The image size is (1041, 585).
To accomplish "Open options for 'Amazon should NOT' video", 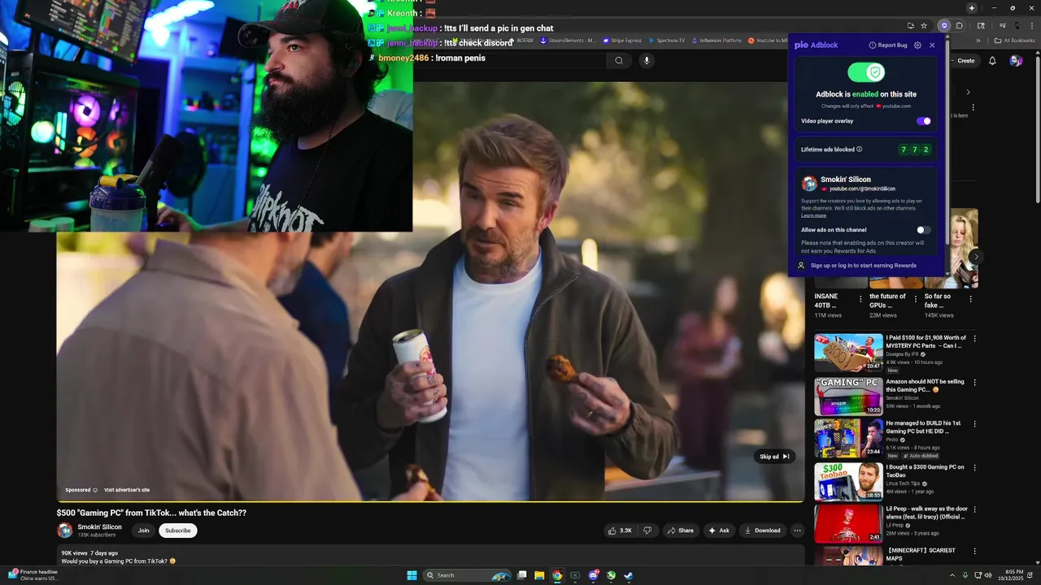I will coord(975,382).
